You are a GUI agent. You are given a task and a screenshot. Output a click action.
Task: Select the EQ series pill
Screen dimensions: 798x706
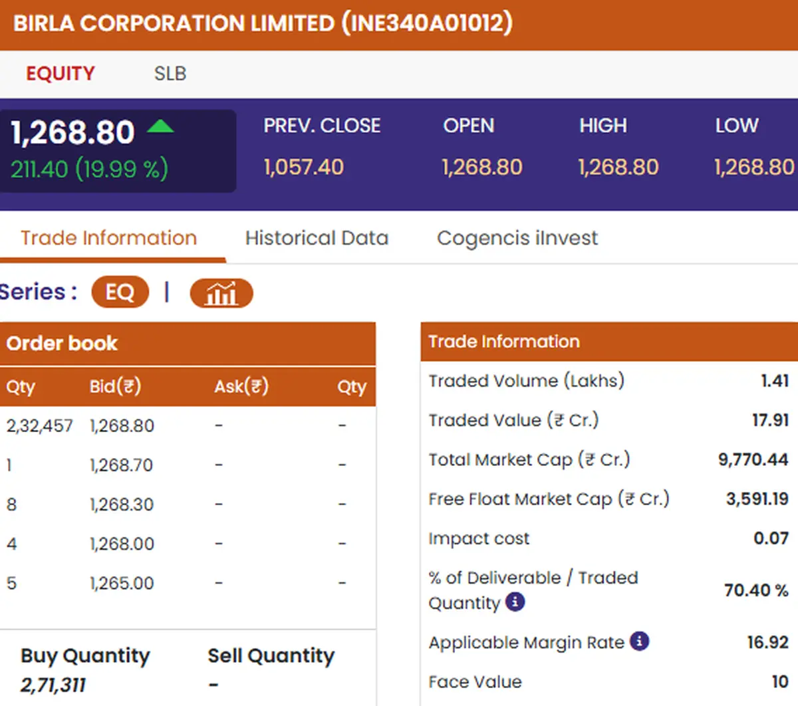(x=120, y=293)
